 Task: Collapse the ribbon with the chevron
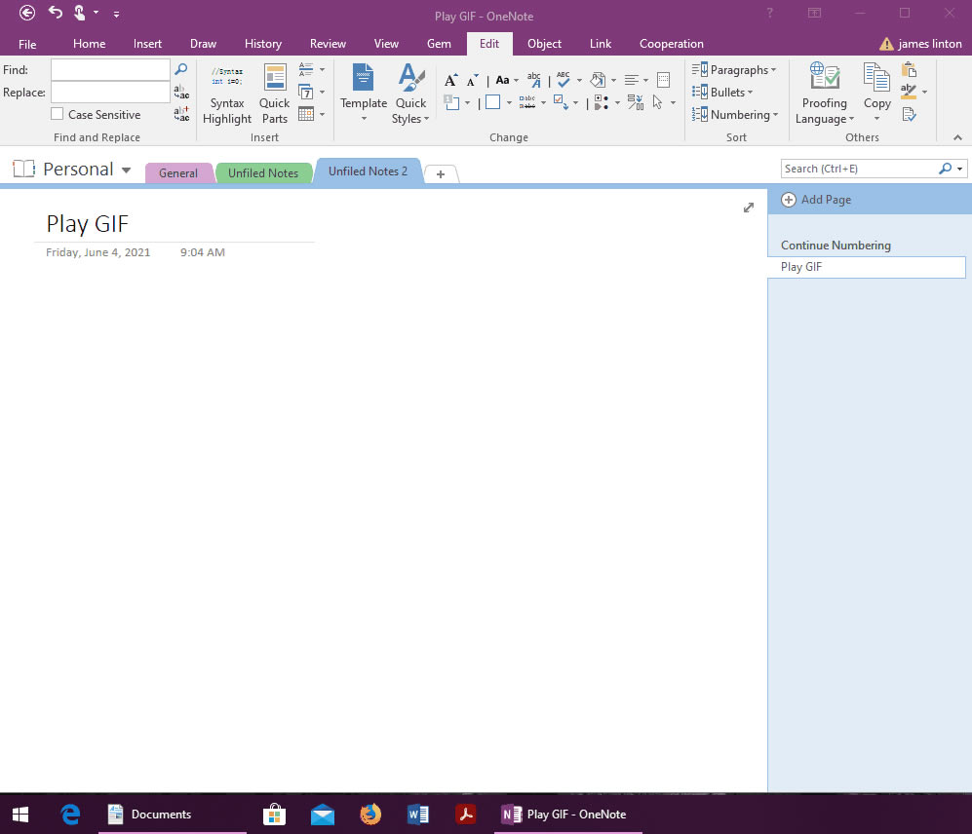(x=957, y=137)
